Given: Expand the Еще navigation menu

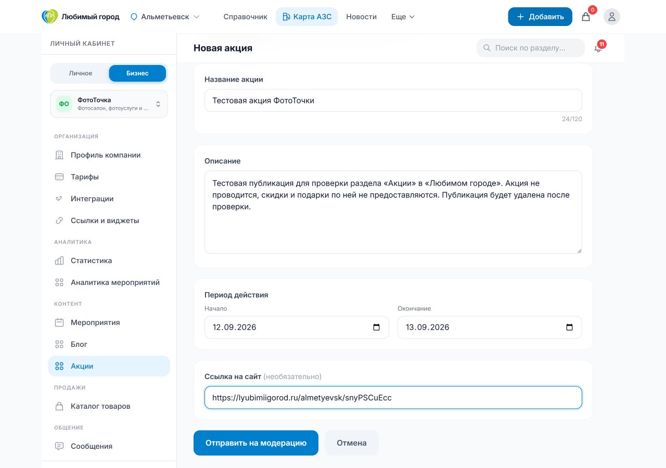Looking at the screenshot, I should pos(403,17).
